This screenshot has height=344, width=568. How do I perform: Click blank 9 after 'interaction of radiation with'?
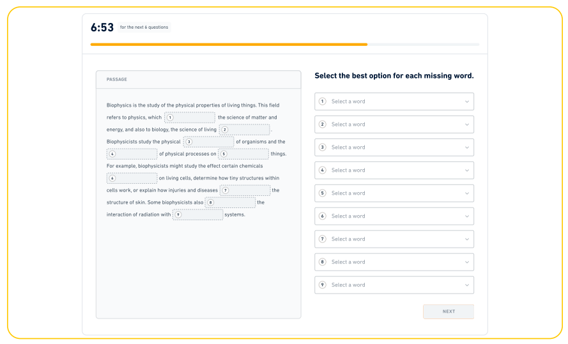198,214
